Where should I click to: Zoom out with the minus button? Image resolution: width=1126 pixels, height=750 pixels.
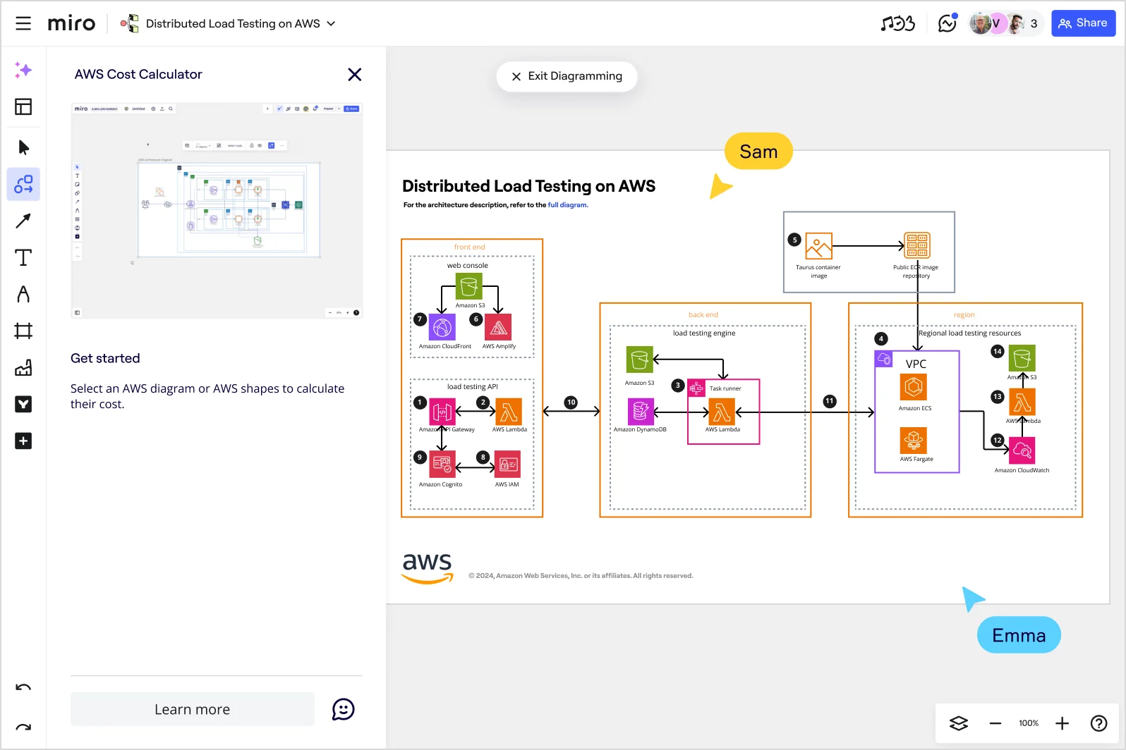[995, 723]
